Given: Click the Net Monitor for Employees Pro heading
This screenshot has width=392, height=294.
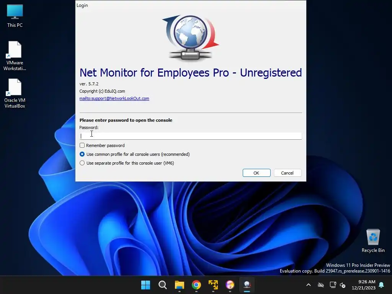Looking at the screenshot, I should pos(191,73).
